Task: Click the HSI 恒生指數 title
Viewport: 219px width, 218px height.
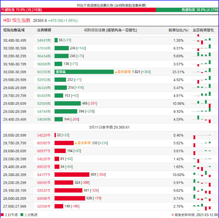Action: (x=17, y=20)
